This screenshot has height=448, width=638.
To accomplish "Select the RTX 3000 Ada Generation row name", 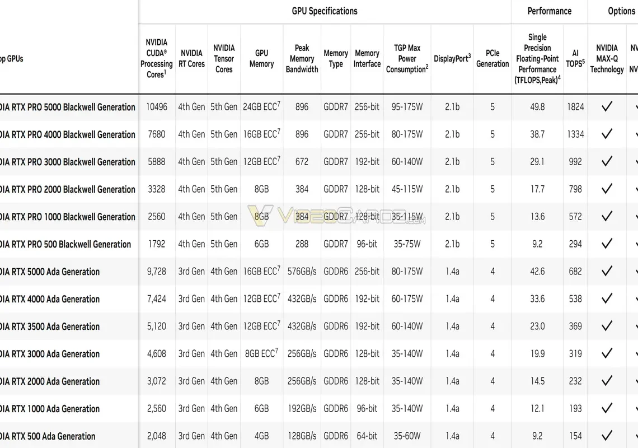I will click(50, 354).
